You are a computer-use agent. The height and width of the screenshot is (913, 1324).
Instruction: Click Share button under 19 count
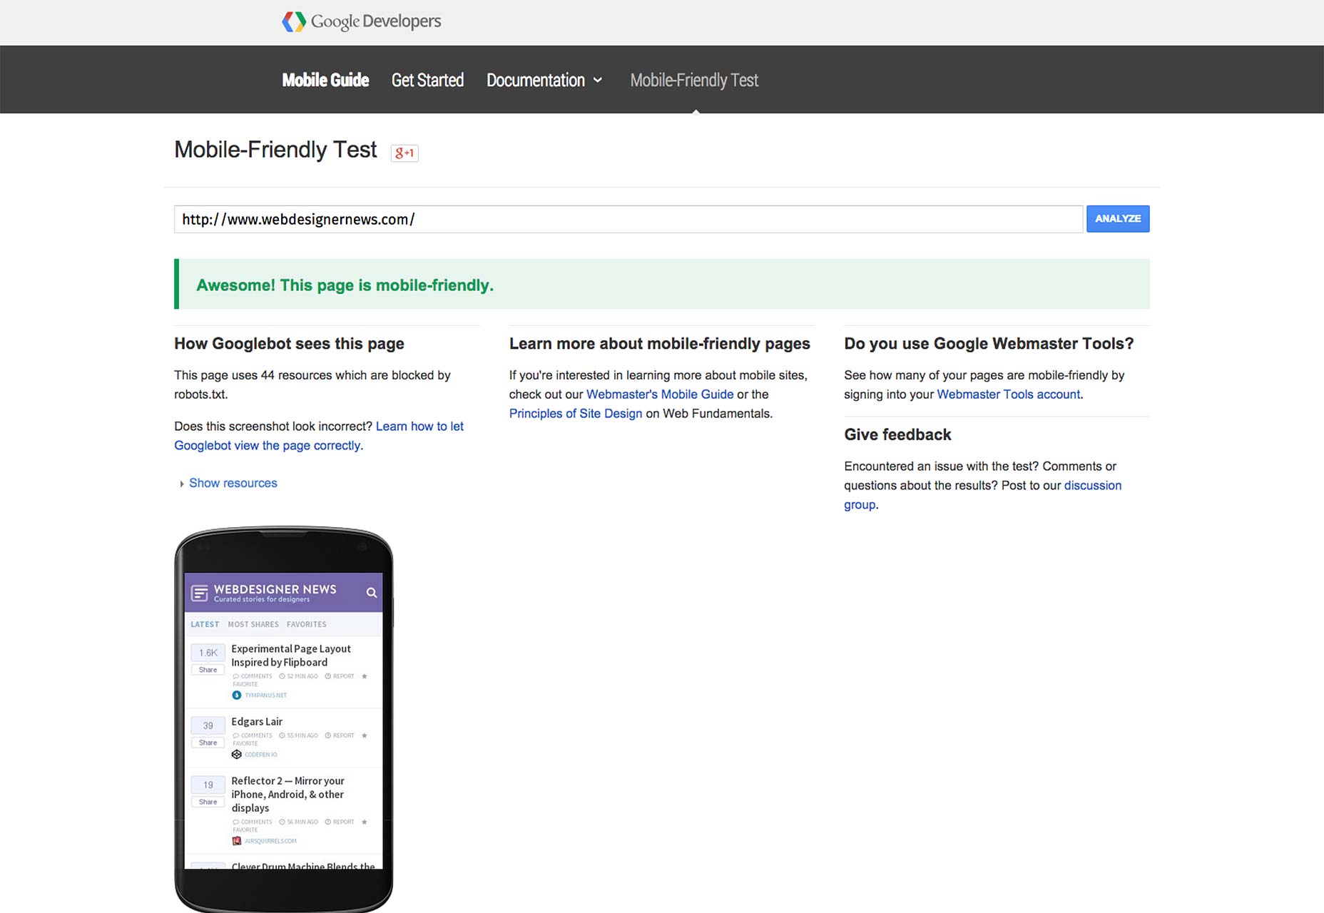pos(208,802)
